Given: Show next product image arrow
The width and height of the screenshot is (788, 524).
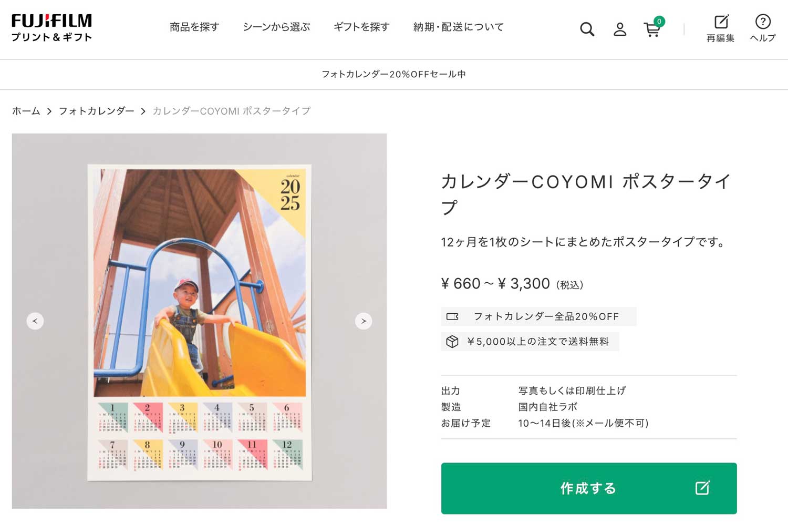Looking at the screenshot, I should tap(364, 321).
